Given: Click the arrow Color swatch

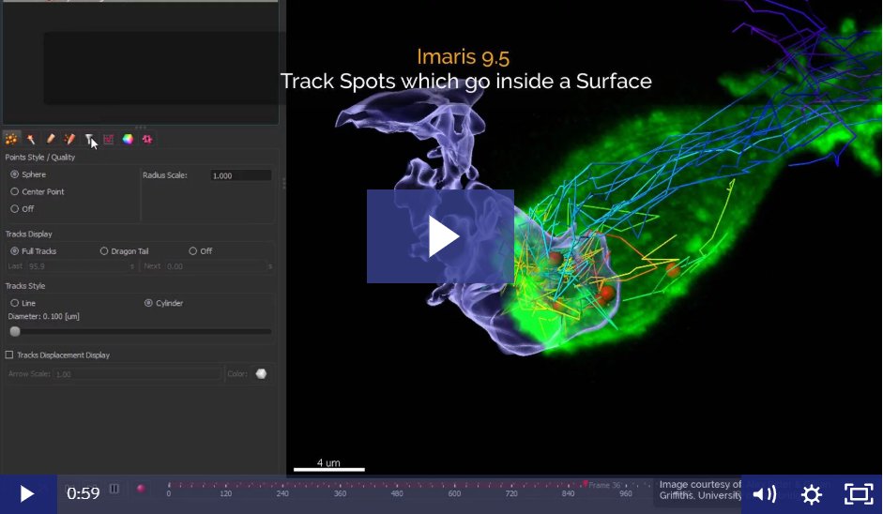Looking at the screenshot, I should (261, 374).
